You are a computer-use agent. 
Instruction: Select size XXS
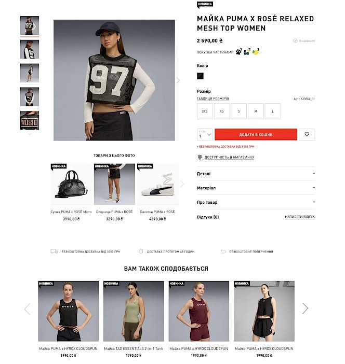[x=205, y=111]
